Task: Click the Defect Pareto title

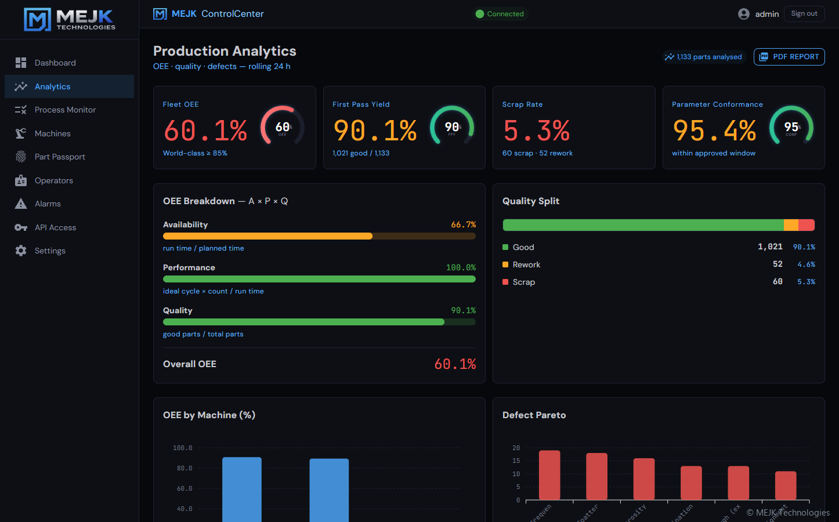Action: (x=534, y=415)
